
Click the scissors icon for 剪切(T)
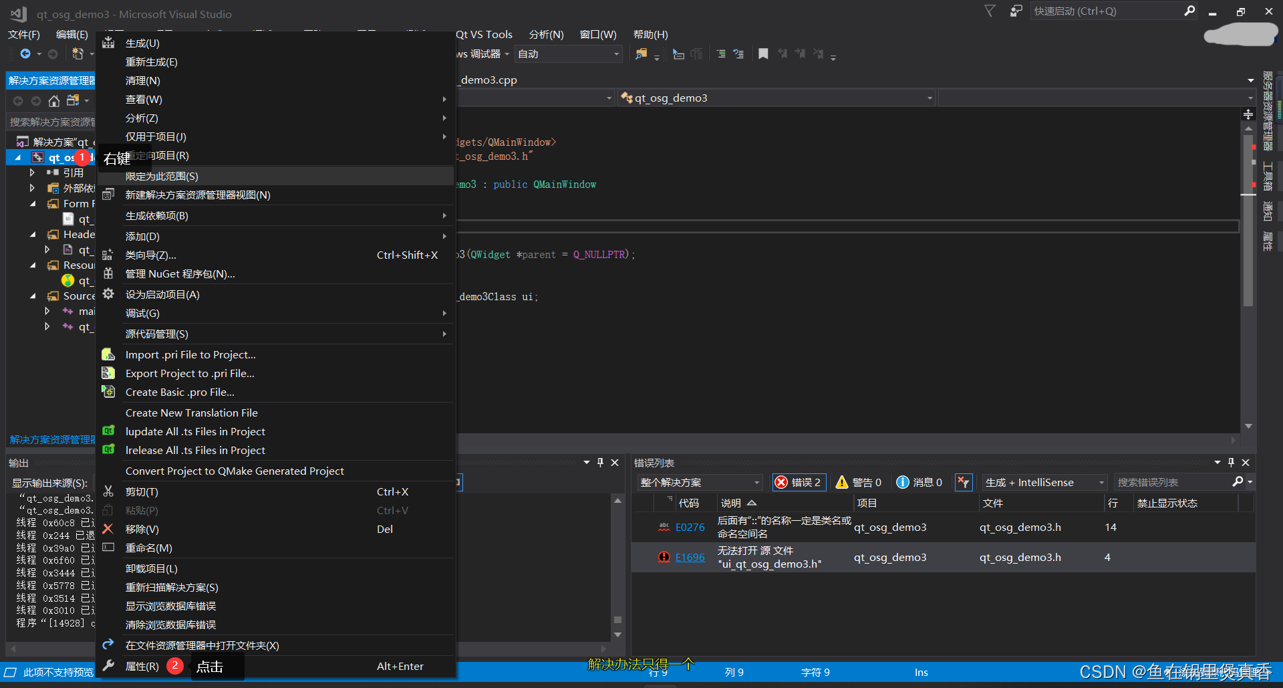tap(108, 491)
